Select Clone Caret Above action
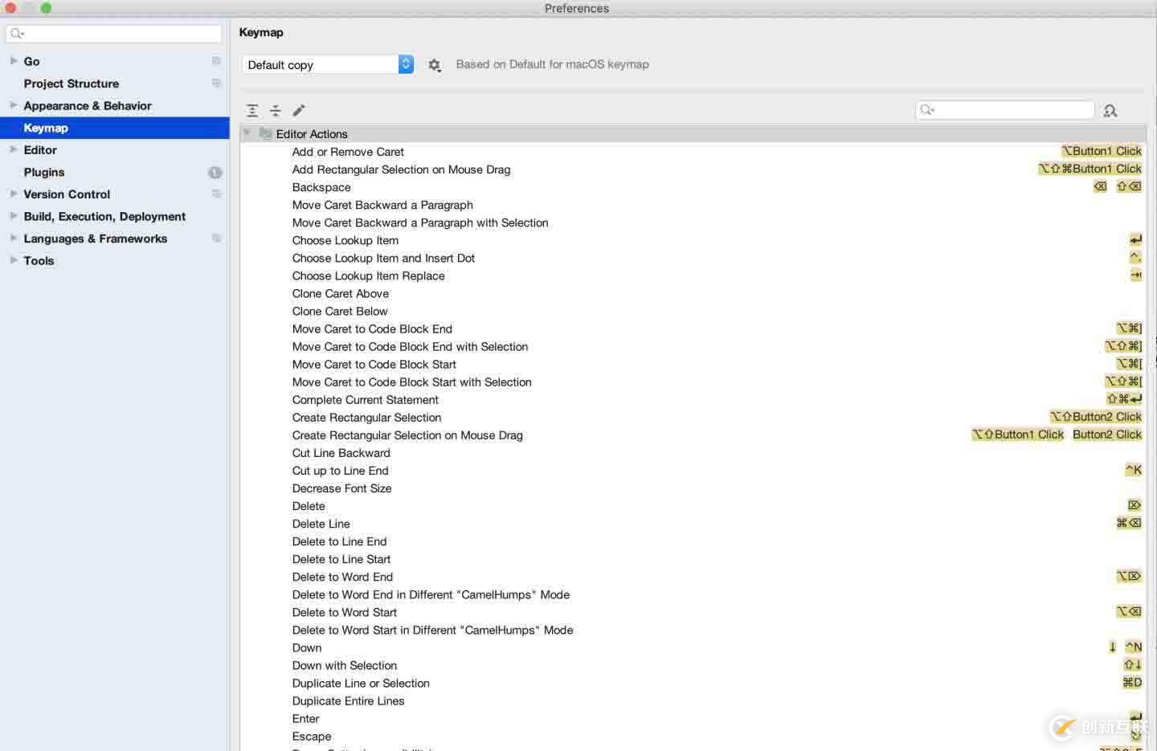 pos(341,293)
